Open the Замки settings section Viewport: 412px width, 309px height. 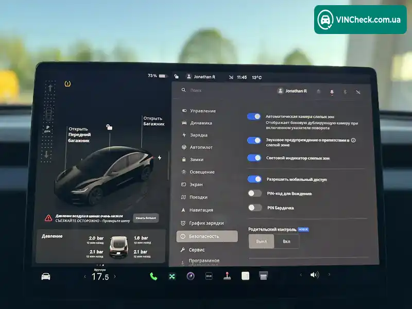pyautogui.click(x=193, y=160)
